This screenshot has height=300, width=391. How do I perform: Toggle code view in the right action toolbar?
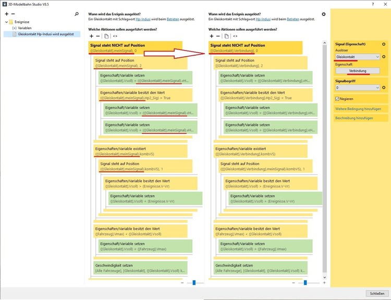[x=236, y=36]
